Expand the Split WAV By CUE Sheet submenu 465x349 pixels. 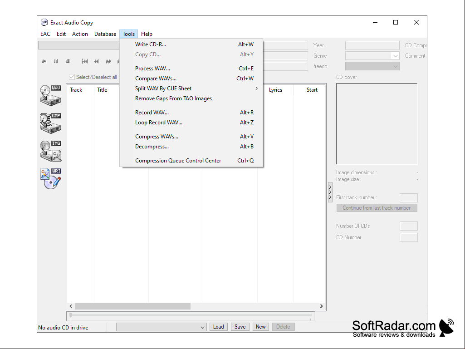click(256, 88)
